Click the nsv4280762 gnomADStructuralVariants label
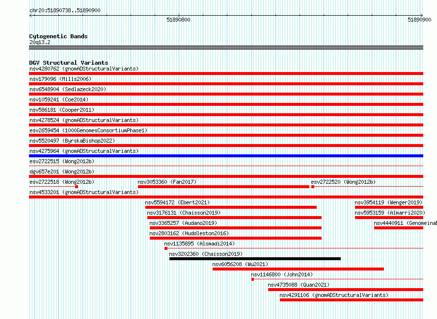Viewport: 437px width, 319px height. [x=84, y=69]
